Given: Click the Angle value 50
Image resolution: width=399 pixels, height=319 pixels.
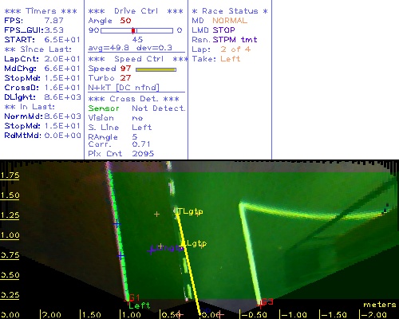Looking at the screenshot, I should (x=125, y=21).
